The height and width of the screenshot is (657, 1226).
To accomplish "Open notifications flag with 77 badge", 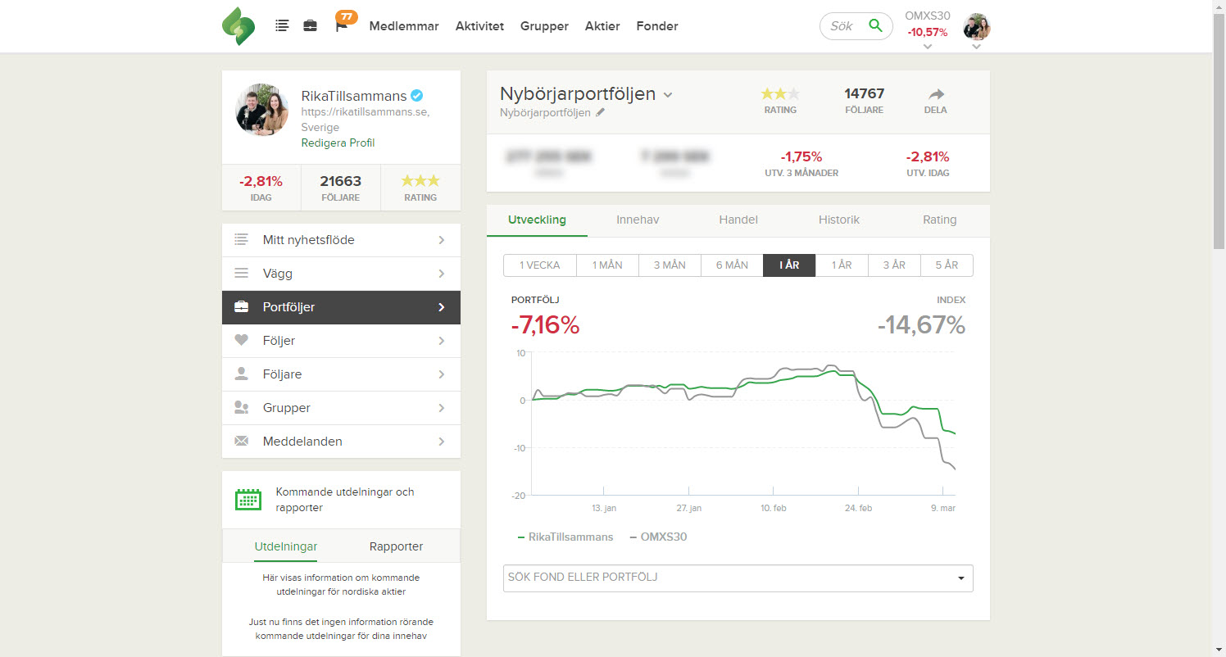I will (343, 25).
